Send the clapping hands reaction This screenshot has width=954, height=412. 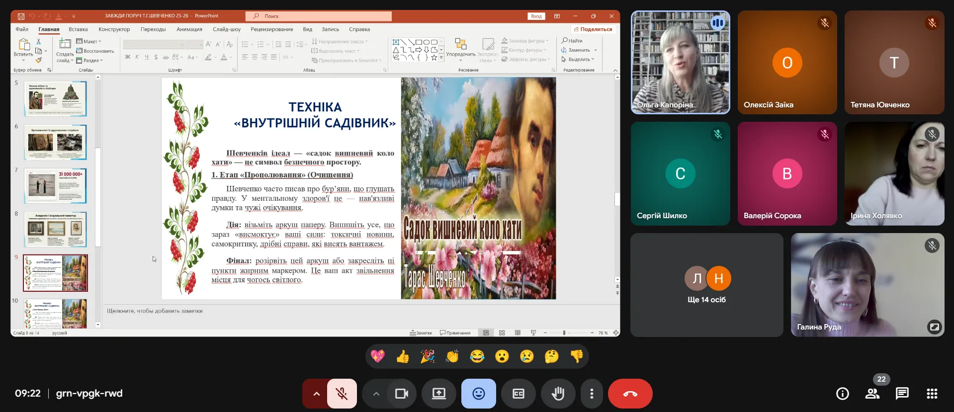(452, 356)
